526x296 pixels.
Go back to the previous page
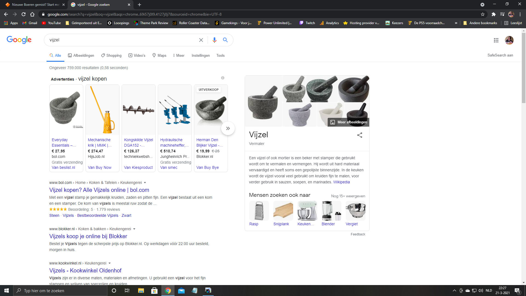(6, 14)
